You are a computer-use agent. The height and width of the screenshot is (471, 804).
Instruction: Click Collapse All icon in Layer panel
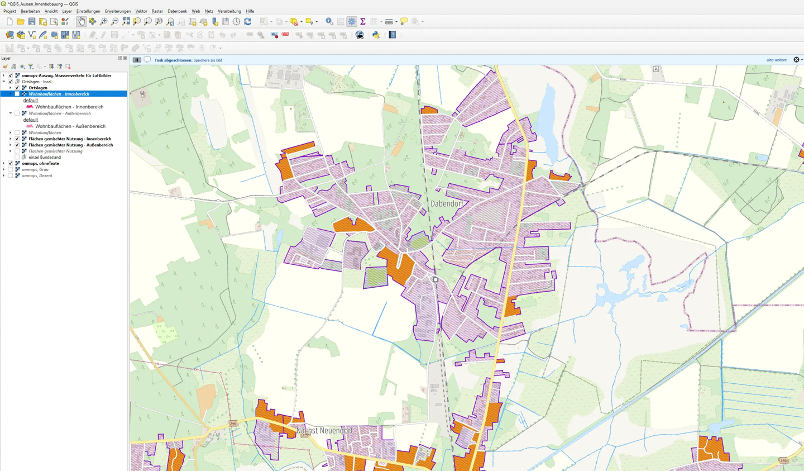(60, 66)
